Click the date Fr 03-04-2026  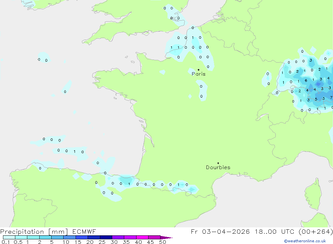[x=220, y=231]
